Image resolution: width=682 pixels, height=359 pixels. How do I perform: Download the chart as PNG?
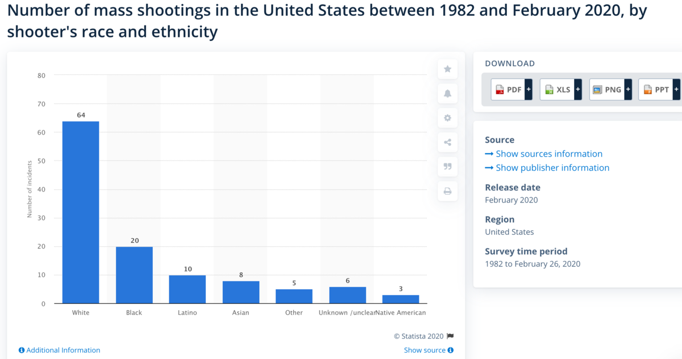coord(606,90)
